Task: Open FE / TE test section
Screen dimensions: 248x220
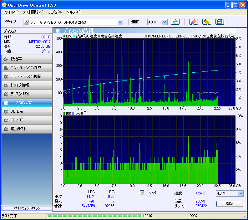Action: tap(27, 120)
